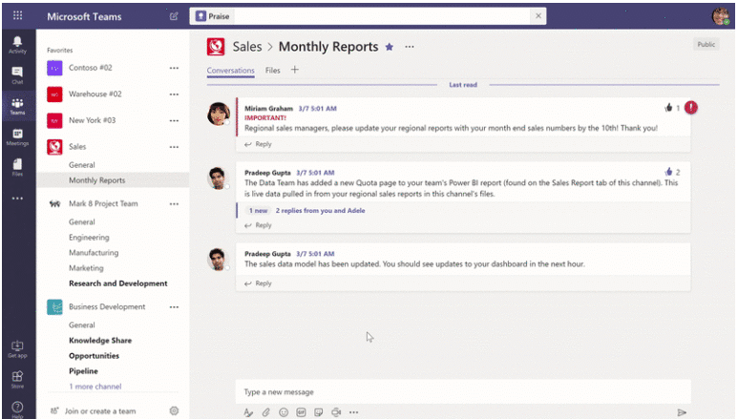738x419 pixels.
Task: Send the message with arrow icon
Action: coord(682,412)
